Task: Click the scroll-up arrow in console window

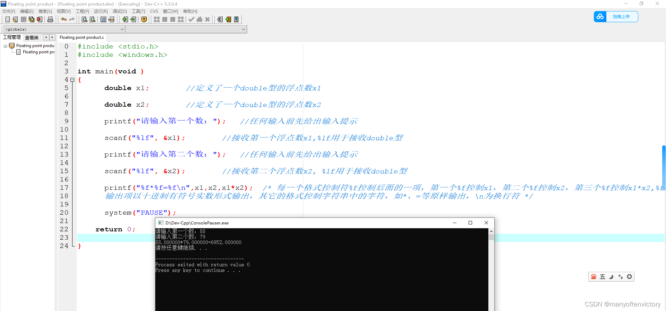Action: pyautogui.click(x=491, y=231)
